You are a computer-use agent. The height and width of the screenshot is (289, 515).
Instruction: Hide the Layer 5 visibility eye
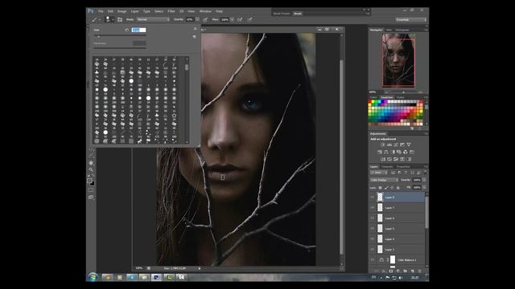(x=373, y=228)
